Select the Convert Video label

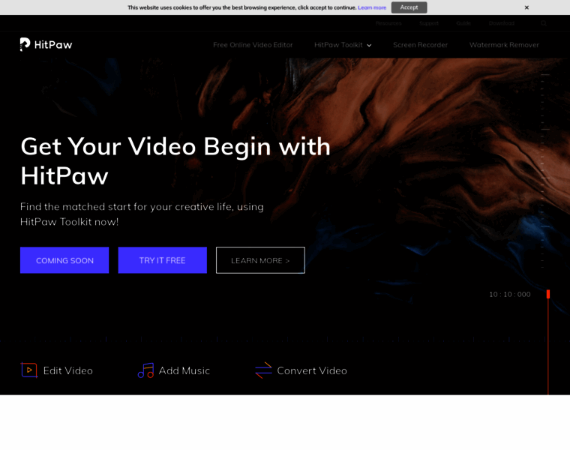pyautogui.click(x=312, y=370)
